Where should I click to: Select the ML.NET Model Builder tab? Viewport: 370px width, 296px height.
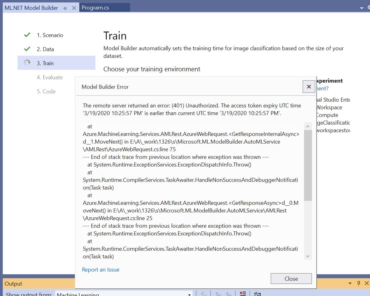(31, 8)
